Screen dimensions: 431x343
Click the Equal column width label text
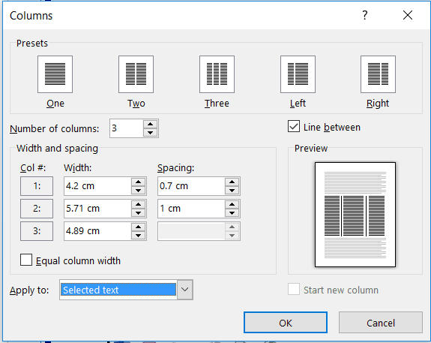pyautogui.click(x=79, y=260)
